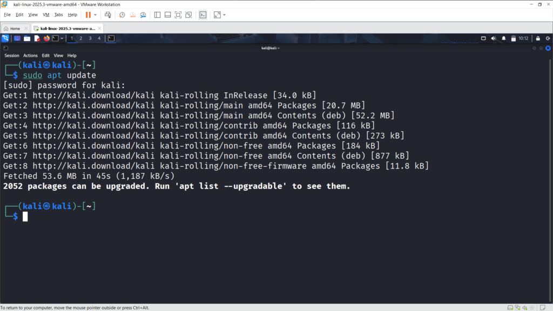This screenshot has width=553, height=311.
Task: Open Firefox from the Kali panel
Action: tap(46, 38)
